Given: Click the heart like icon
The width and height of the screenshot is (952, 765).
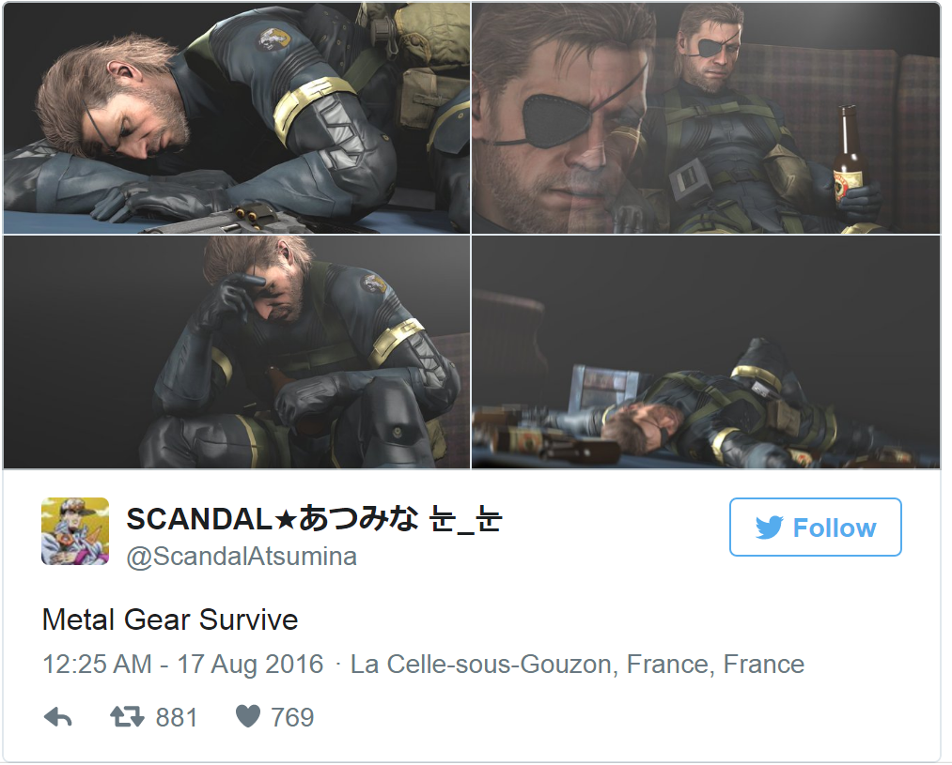Looking at the screenshot, I should (248, 716).
